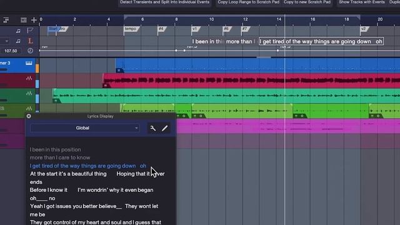The width and height of the screenshot is (400, 225).
Task: Select the #6 marker flag
Action: (x=227, y=29)
